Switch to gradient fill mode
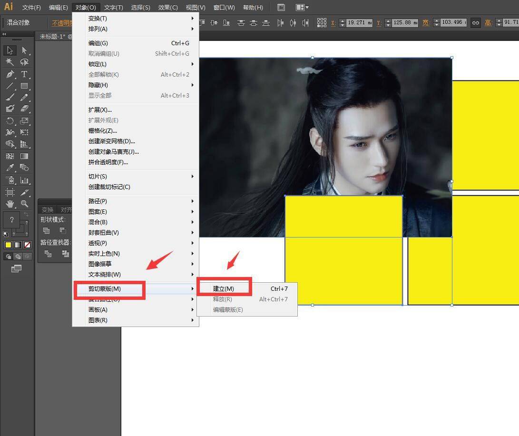519x436 pixels. [x=18, y=245]
